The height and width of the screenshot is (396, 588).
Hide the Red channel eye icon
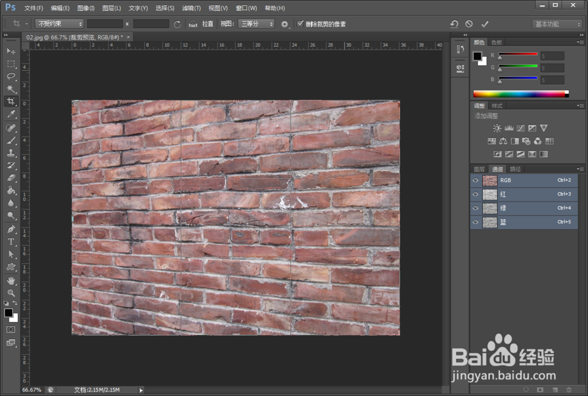[x=476, y=194]
